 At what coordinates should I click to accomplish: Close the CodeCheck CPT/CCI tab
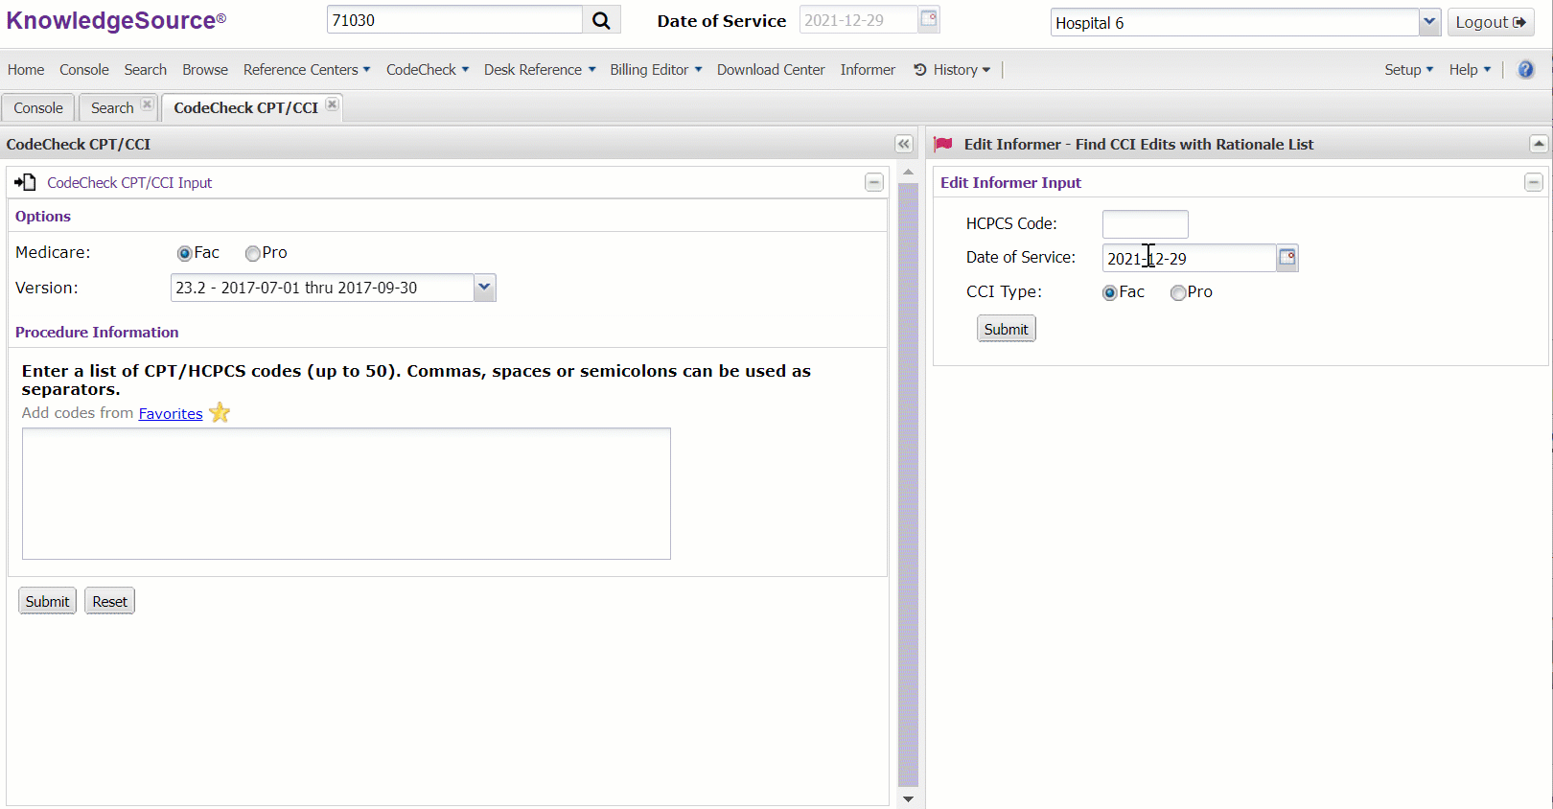tap(332, 104)
